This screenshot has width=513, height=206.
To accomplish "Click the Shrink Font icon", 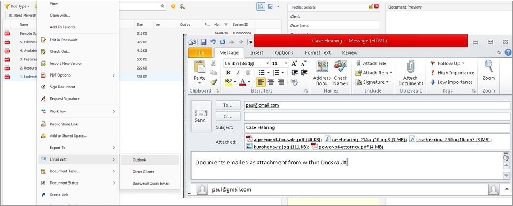I will pyautogui.click(x=303, y=63).
